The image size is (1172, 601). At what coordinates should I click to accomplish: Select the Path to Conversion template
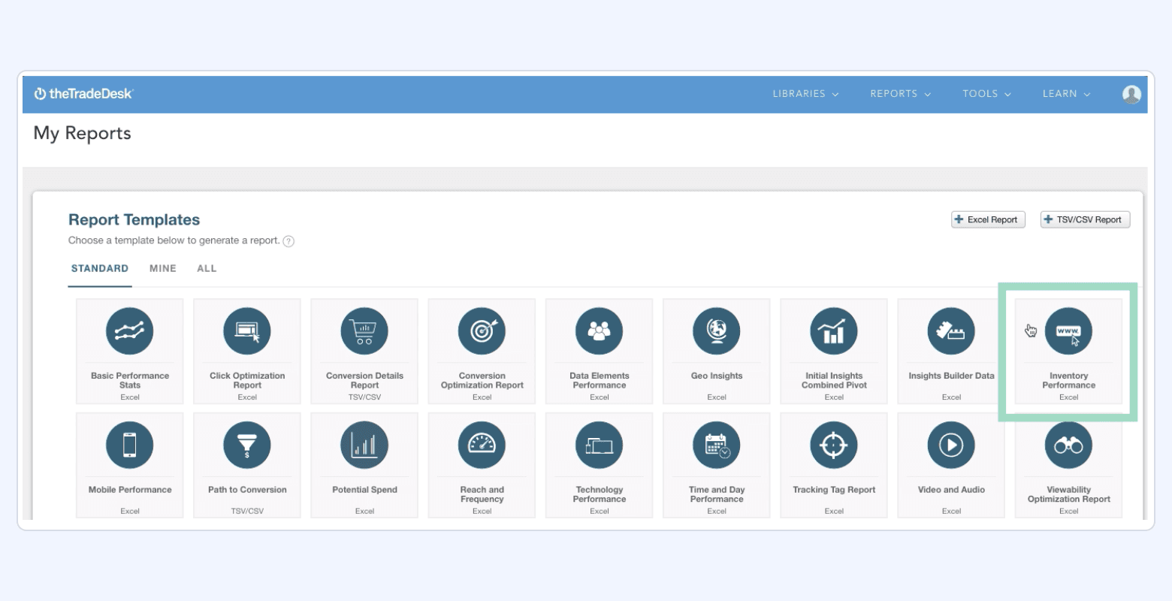246,465
